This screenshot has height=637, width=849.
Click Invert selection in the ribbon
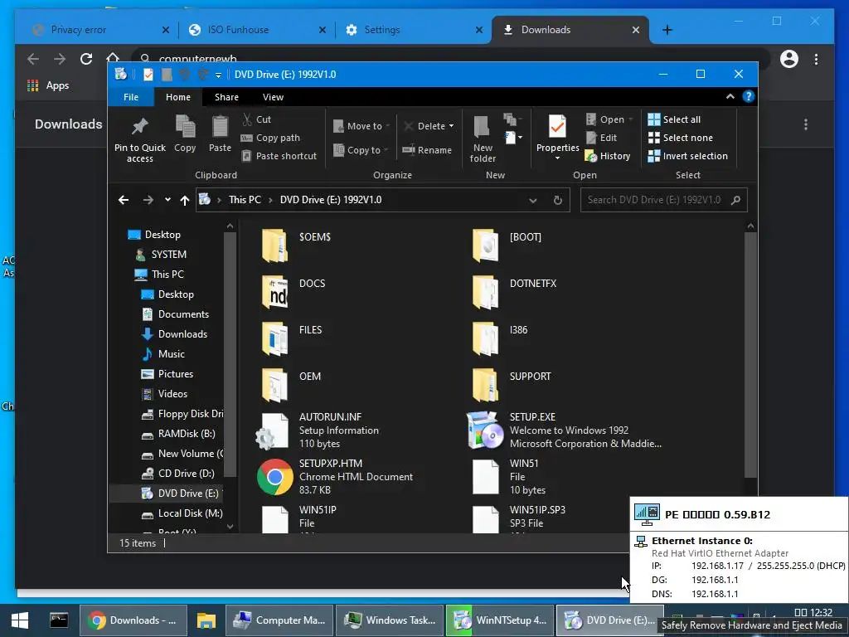(x=688, y=156)
